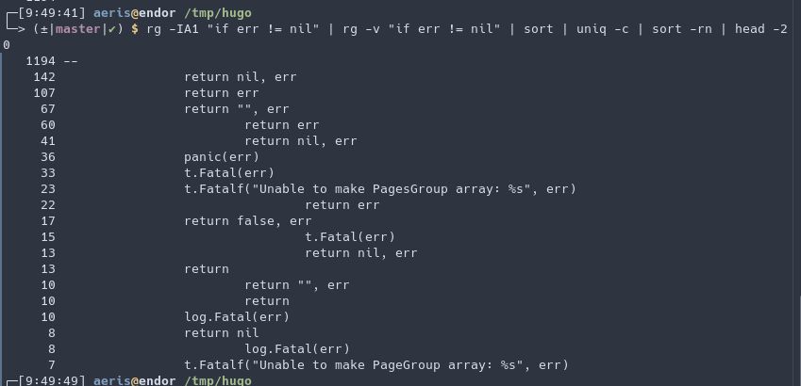Screen dimensions: 801x386
Task: Click the rg -IA1 command start
Action: (173, 29)
